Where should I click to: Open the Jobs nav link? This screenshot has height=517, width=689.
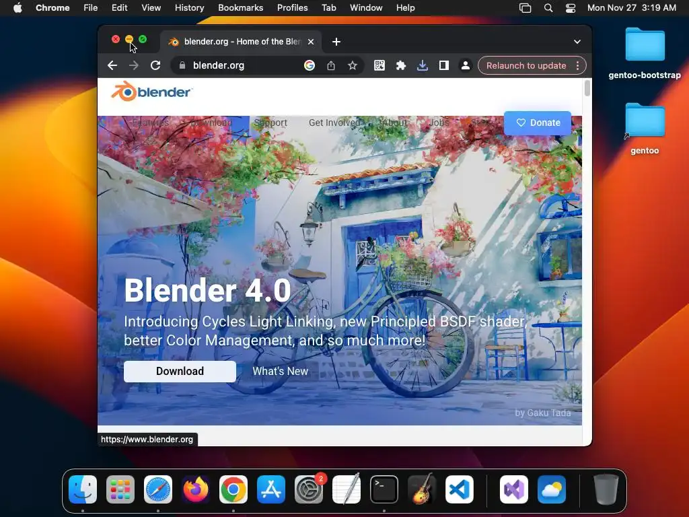click(x=439, y=123)
